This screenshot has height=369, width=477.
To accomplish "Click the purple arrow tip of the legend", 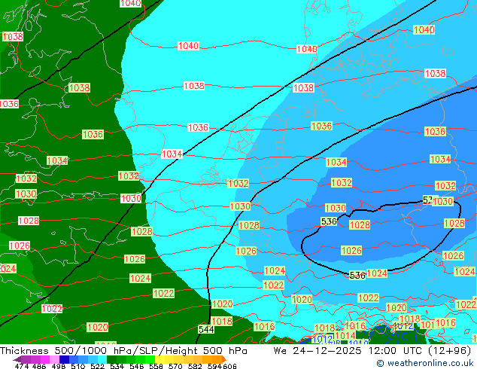I will (17, 360).
